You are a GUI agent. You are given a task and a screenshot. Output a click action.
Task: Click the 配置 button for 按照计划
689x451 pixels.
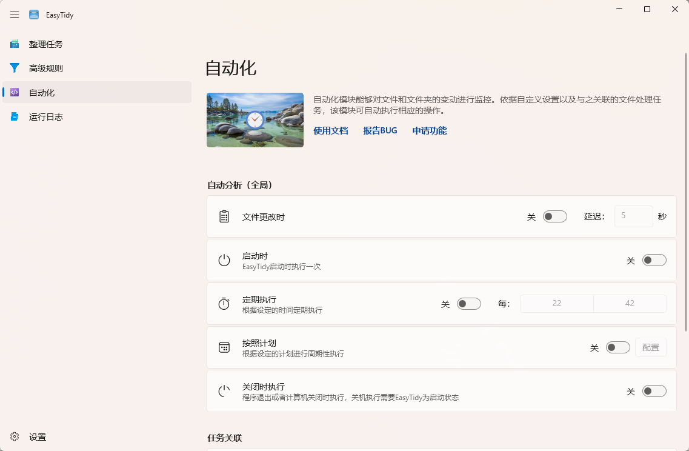click(x=651, y=347)
